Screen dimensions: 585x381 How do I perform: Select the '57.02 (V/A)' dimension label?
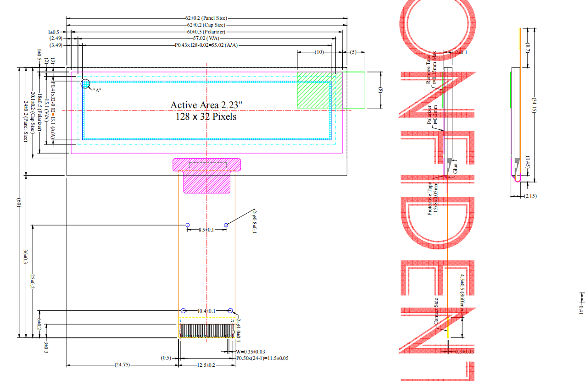click(206, 39)
